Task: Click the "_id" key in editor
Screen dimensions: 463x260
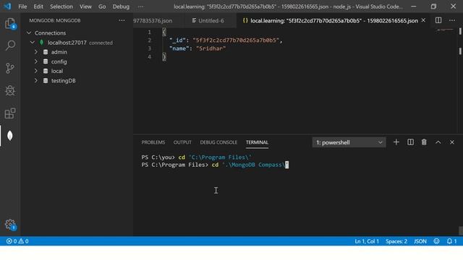Action: (177, 40)
